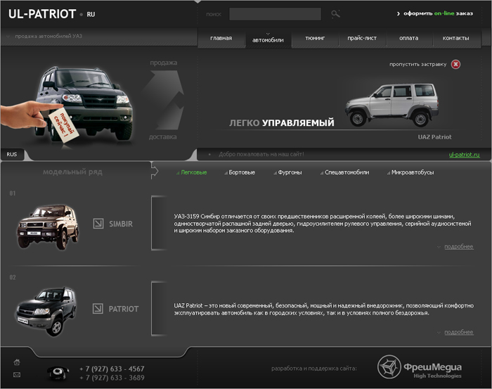Open the ul-patriot.ru green link

(465, 155)
